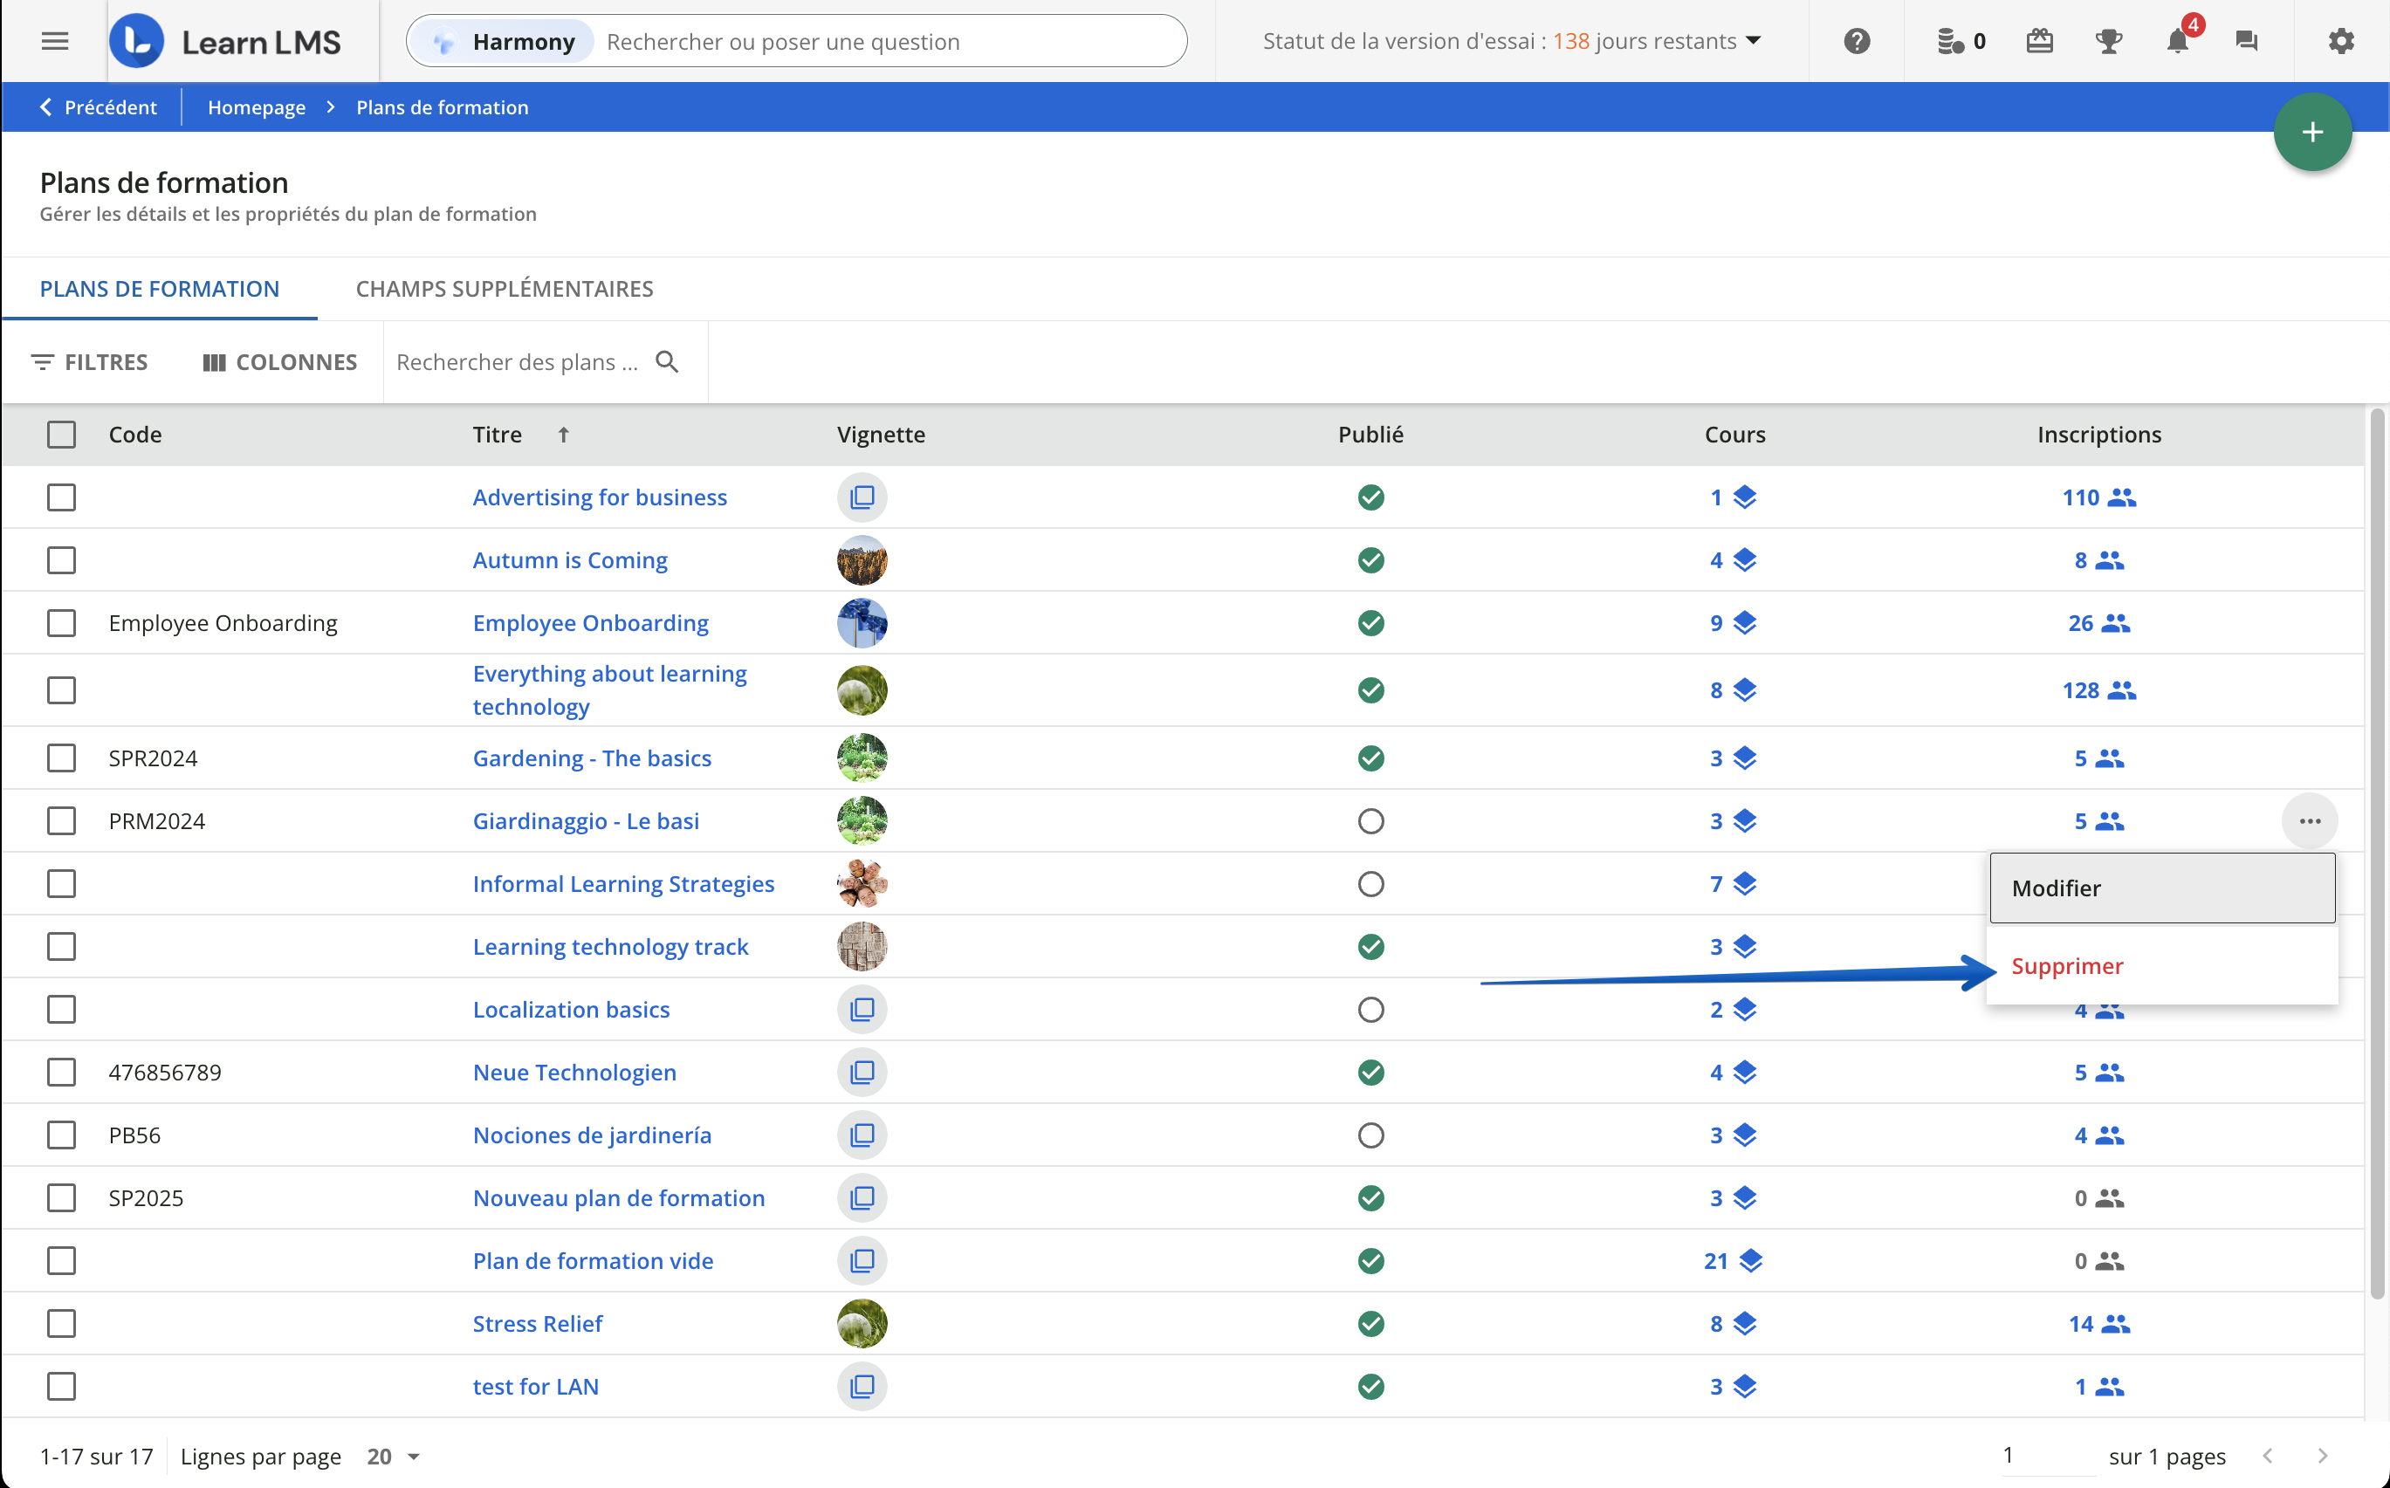
Task: Click search magnifier for plans
Action: click(668, 362)
